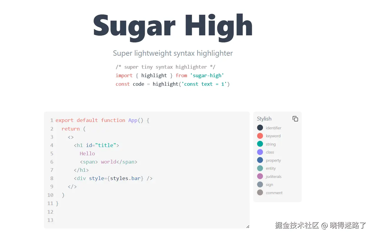
Task: Place cursor on 'return (' line
Action: pyautogui.click(x=74, y=129)
